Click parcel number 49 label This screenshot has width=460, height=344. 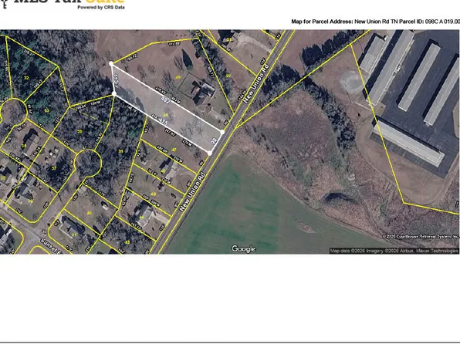(x=178, y=77)
